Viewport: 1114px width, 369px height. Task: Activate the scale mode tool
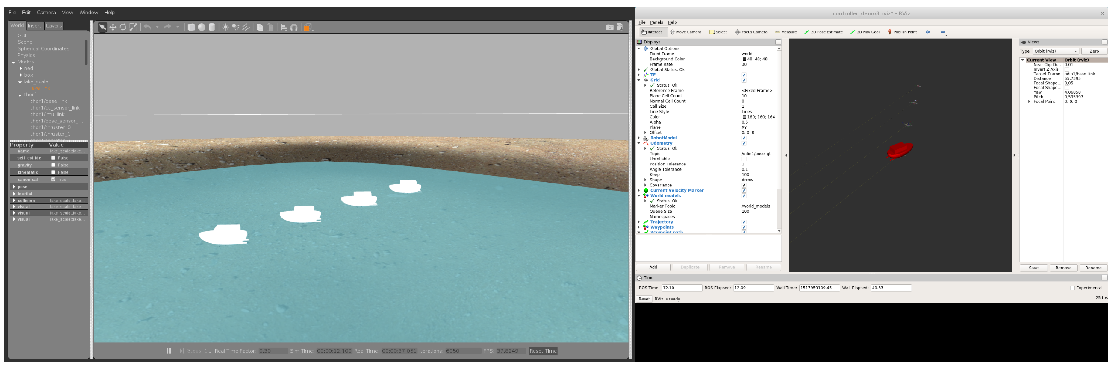[x=134, y=28]
